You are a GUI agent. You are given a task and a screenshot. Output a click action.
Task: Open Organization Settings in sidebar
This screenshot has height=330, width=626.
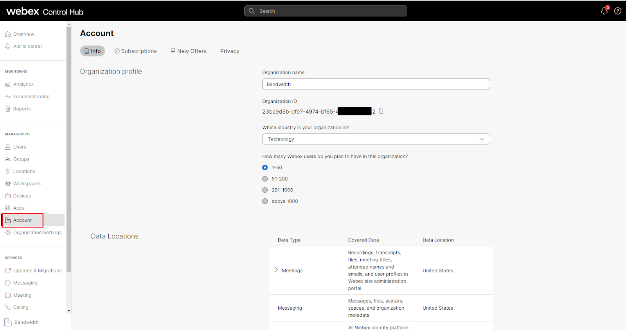[38, 233]
